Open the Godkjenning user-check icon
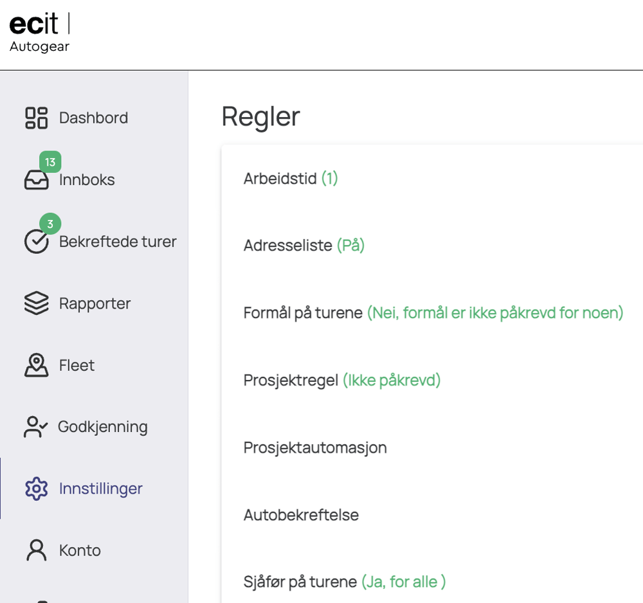Image resolution: width=643 pixels, height=603 pixels. tap(36, 427)
